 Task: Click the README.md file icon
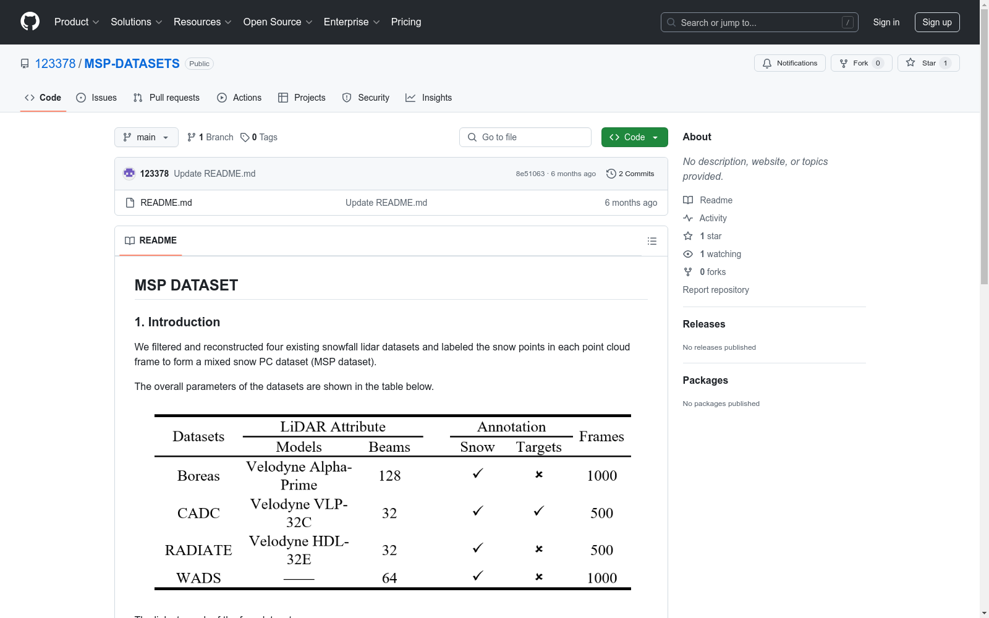click(130, 203)
